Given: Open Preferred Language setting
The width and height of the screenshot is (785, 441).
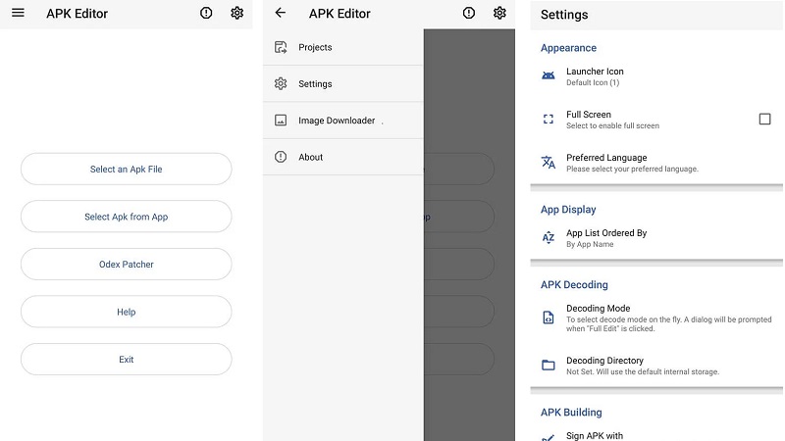Looking at the screenshot, I should pos(656,163).
